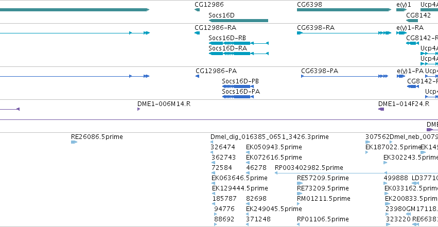Select the RE57209.5prime EST
438x227 pixels.
(300, 183)
